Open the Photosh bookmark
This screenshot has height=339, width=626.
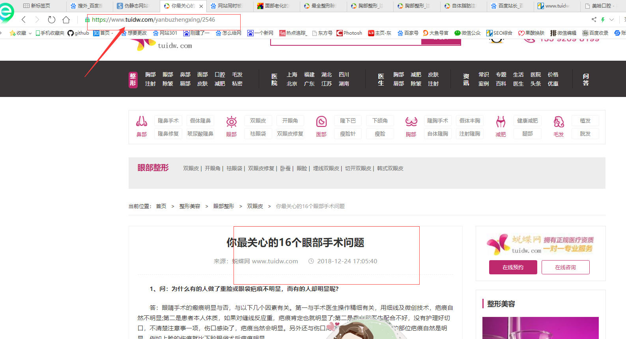[349, 33]
